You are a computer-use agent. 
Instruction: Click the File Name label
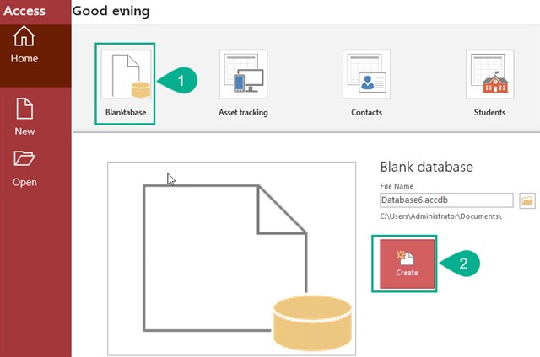[397, 186]
